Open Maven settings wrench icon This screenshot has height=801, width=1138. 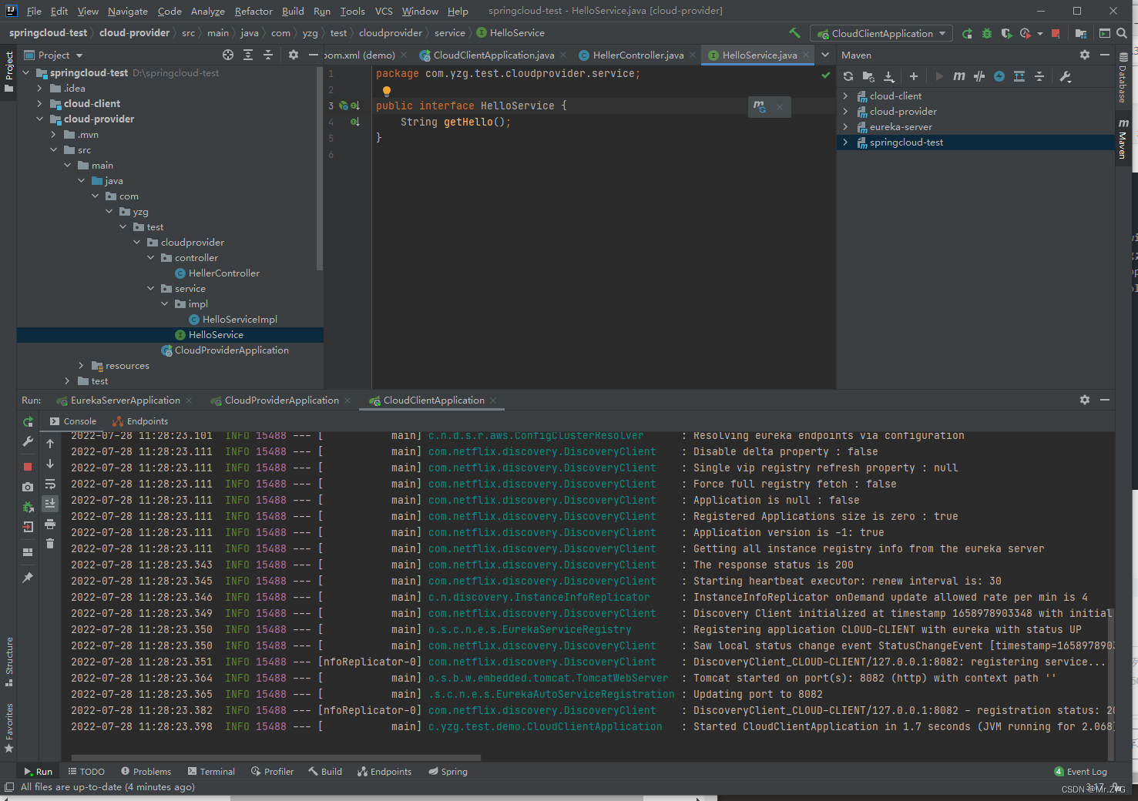click(1066, 76)
